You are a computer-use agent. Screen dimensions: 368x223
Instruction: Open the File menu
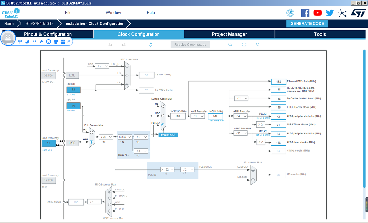tap(68, 13)
